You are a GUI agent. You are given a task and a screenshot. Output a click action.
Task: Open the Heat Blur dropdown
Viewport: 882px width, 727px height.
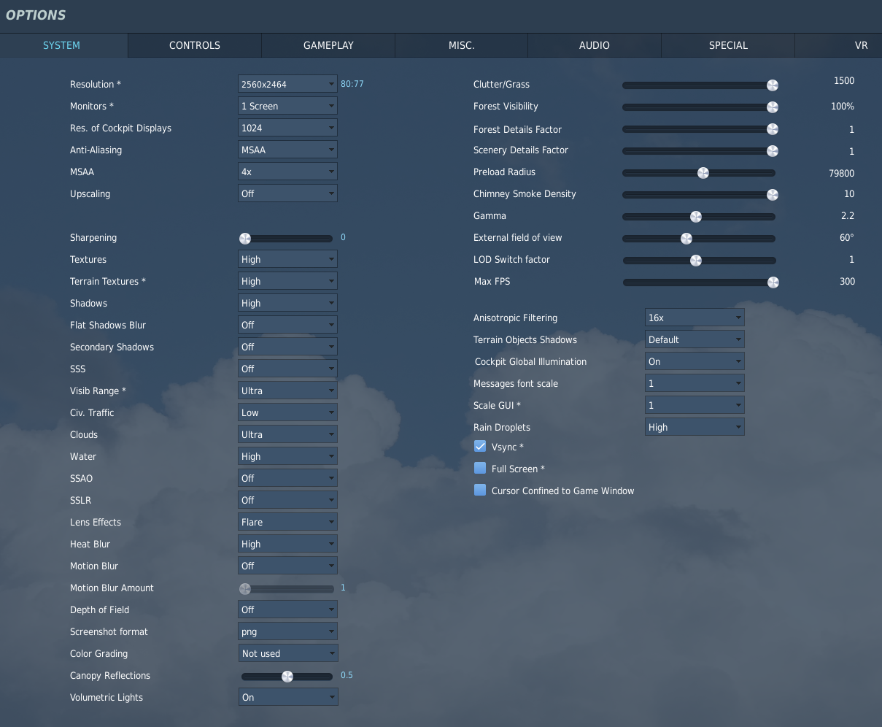[287, 544]
